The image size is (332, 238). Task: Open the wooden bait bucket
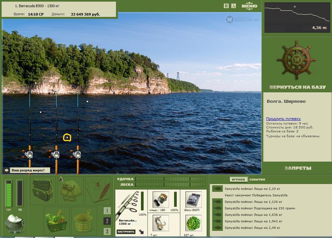[x=84, y=221]
